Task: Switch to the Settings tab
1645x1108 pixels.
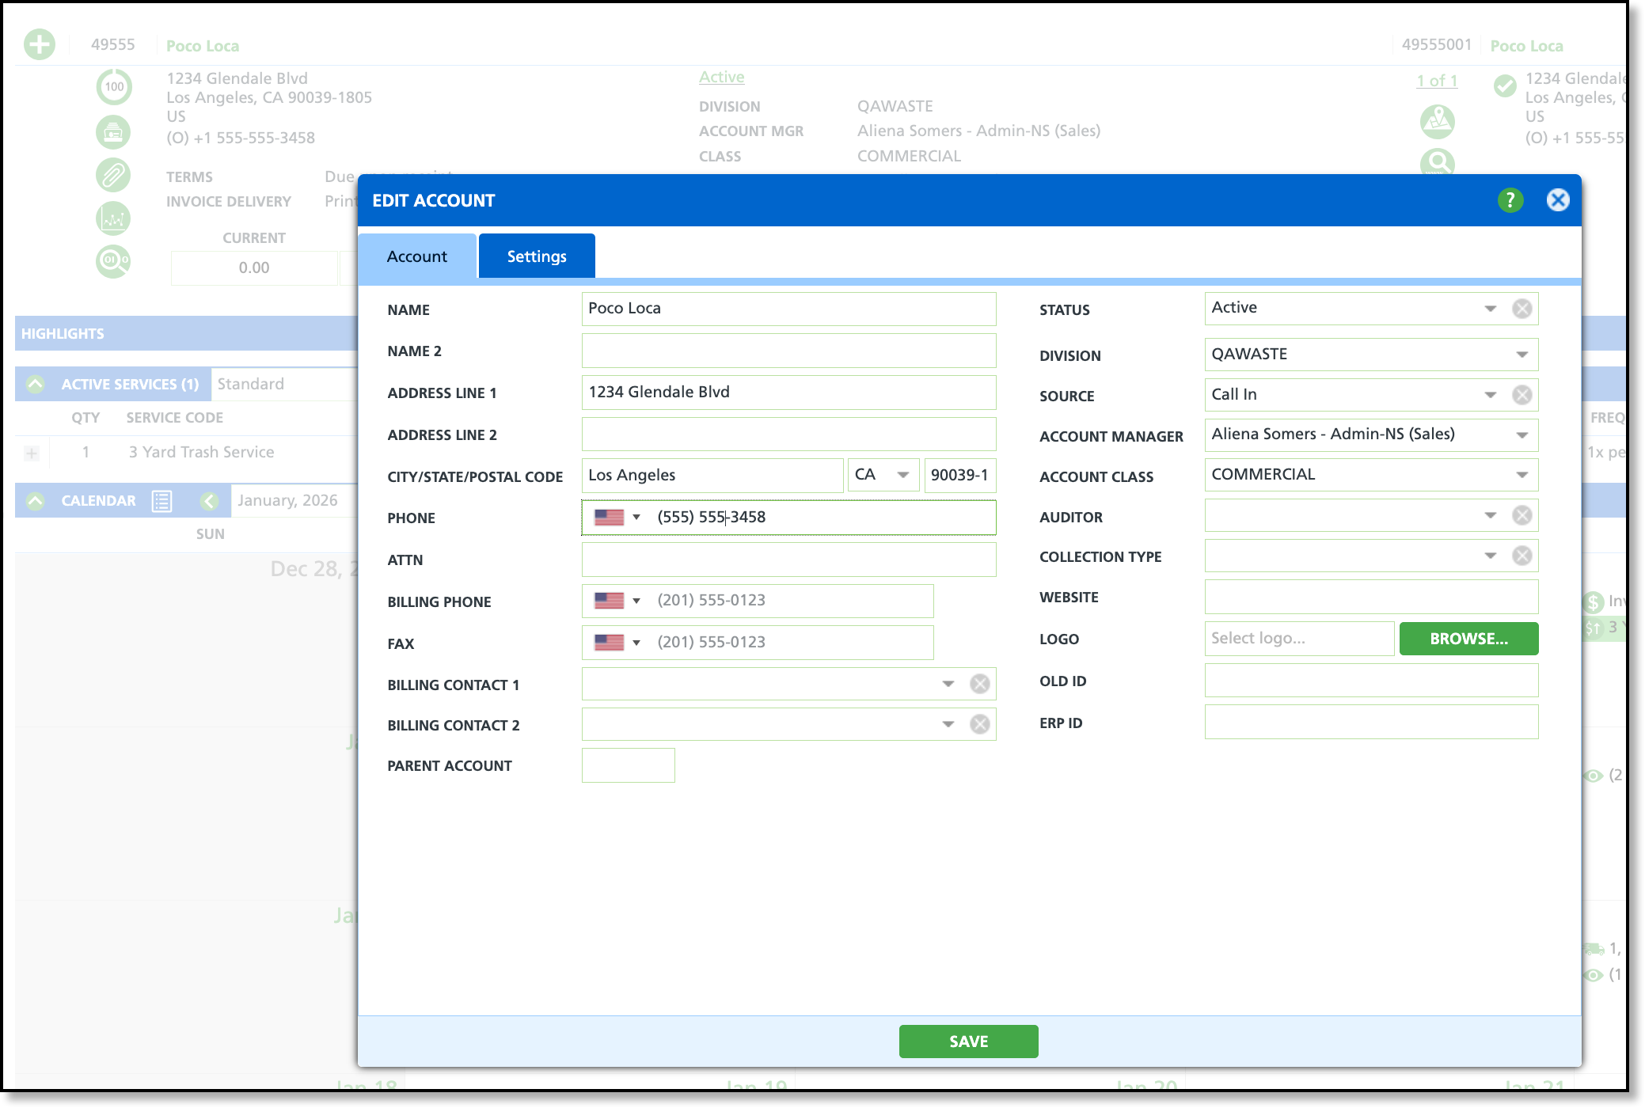Action: (x=537, y=256)
